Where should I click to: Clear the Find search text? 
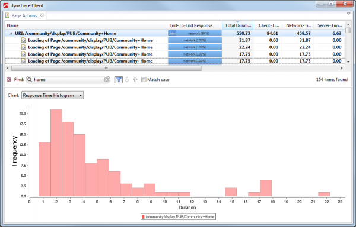106,80
